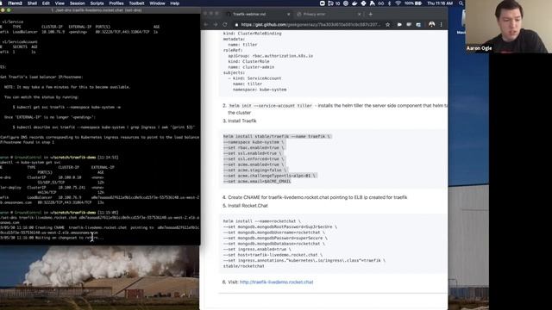This screenshot has height=310, width=552.
Task: Click the '3. Install Traefik' step
Action: [240, 121]
